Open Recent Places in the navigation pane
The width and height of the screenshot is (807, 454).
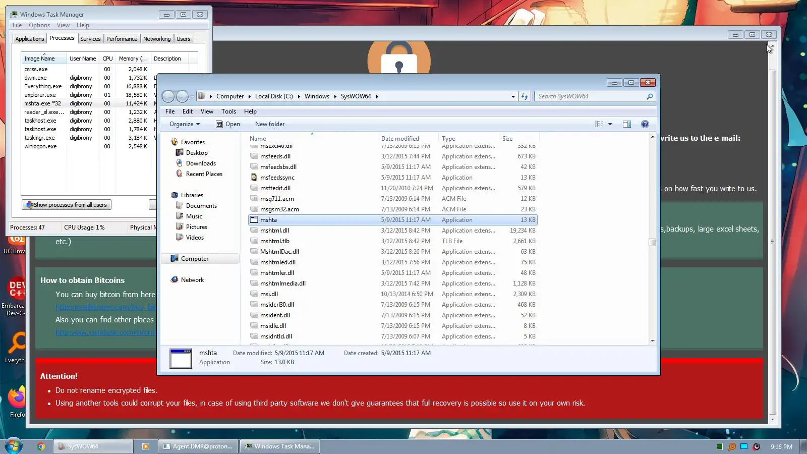click(204, 174)
